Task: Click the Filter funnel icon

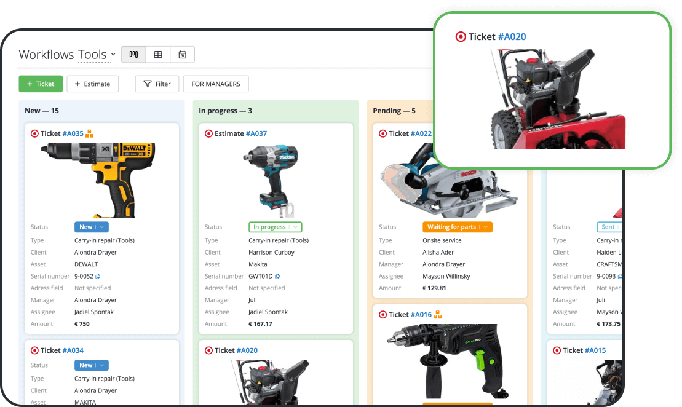Action: (148, 84)
